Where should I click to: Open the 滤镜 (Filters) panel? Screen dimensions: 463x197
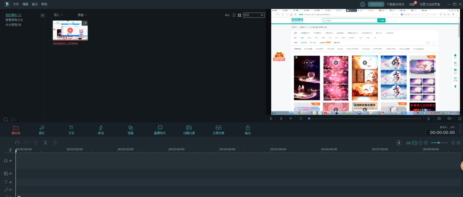click(130, 129)
